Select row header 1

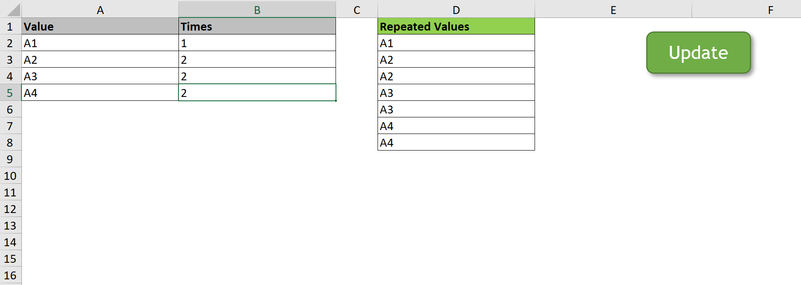[x=10, y=26]
